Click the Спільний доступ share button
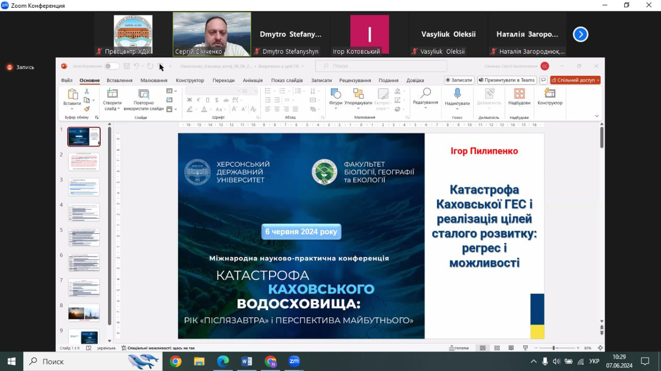 (575, 80)
